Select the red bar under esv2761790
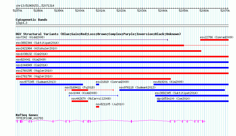Screen dimensions: 236x136 [93, 79]
